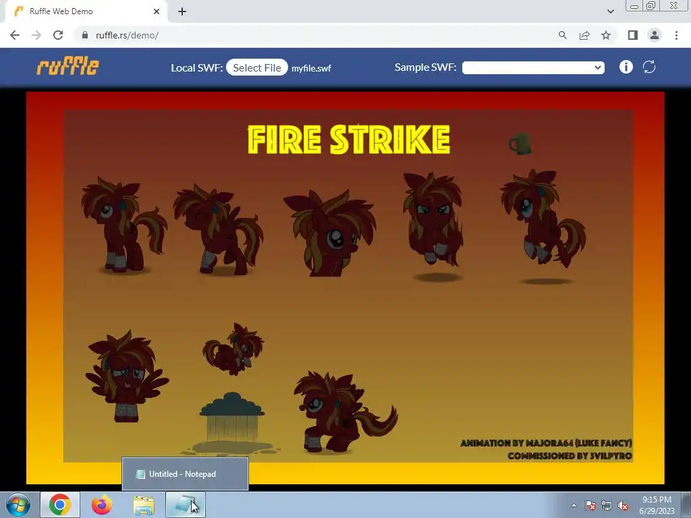Click the large pony head in the center
Screen dimensions: 691x518
click(x=331, y=233)
